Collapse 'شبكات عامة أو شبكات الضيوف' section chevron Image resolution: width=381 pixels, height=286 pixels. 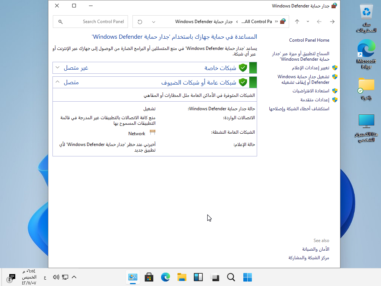[x=57, y=82]
